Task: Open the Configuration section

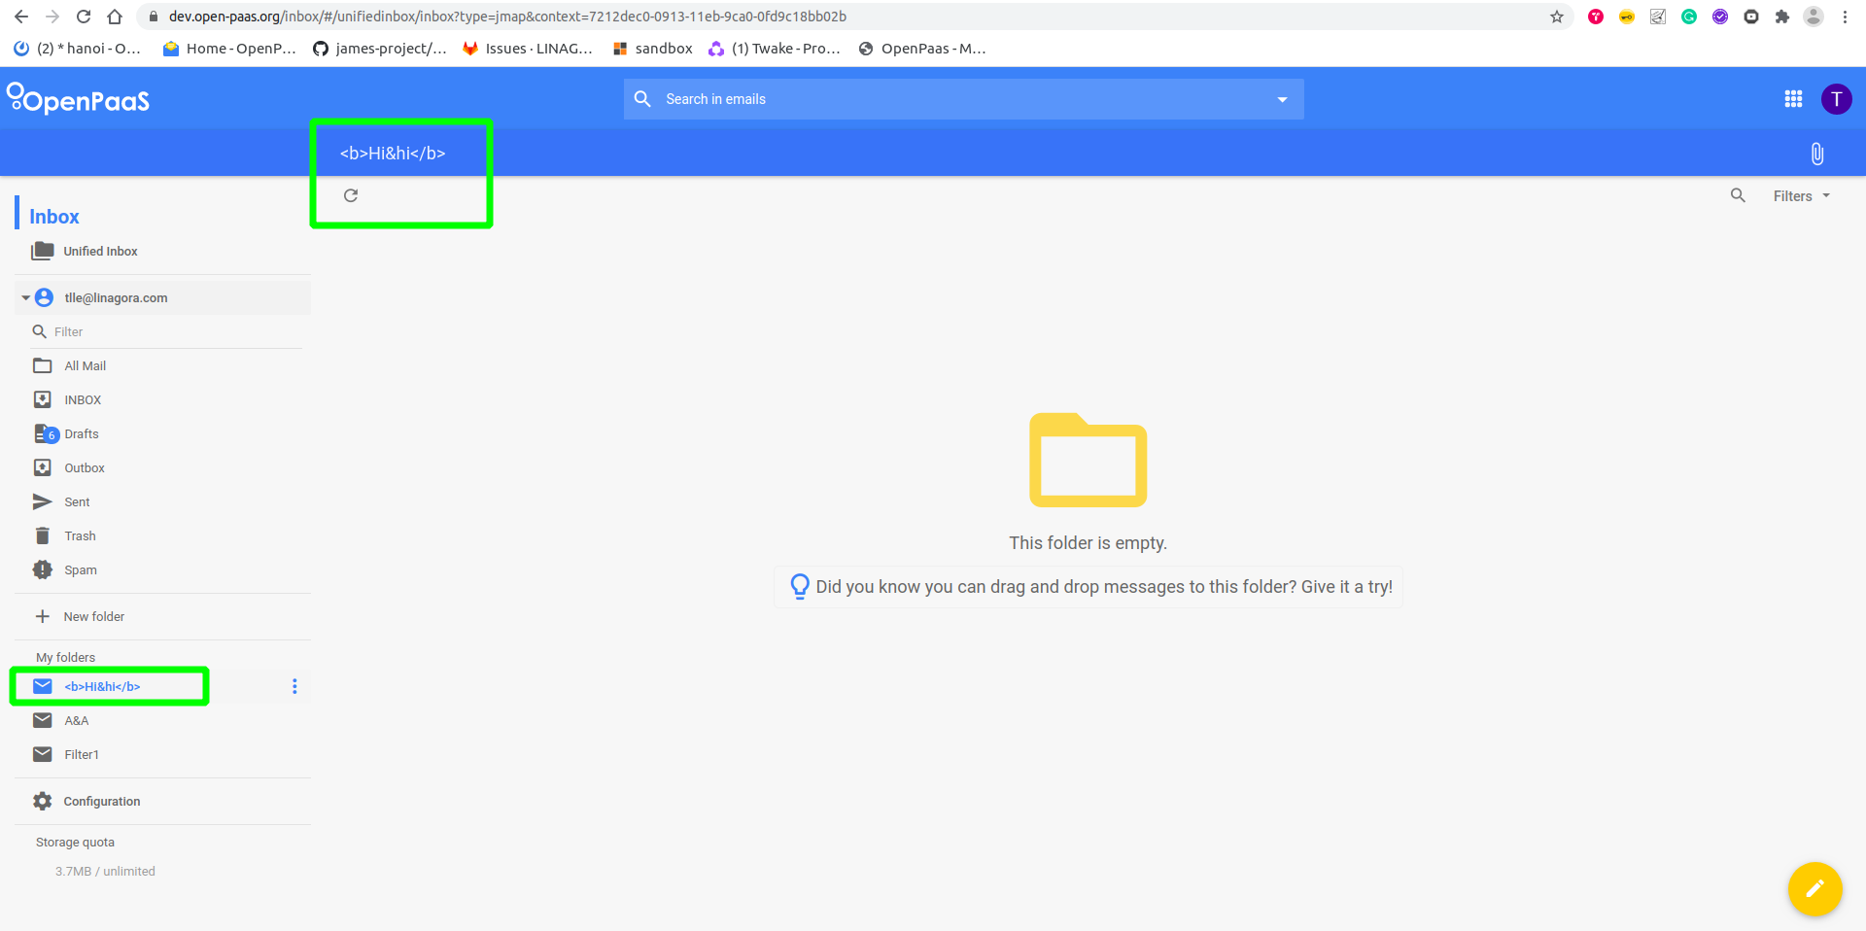Action: pyautogui.click(x=100, y=801)
